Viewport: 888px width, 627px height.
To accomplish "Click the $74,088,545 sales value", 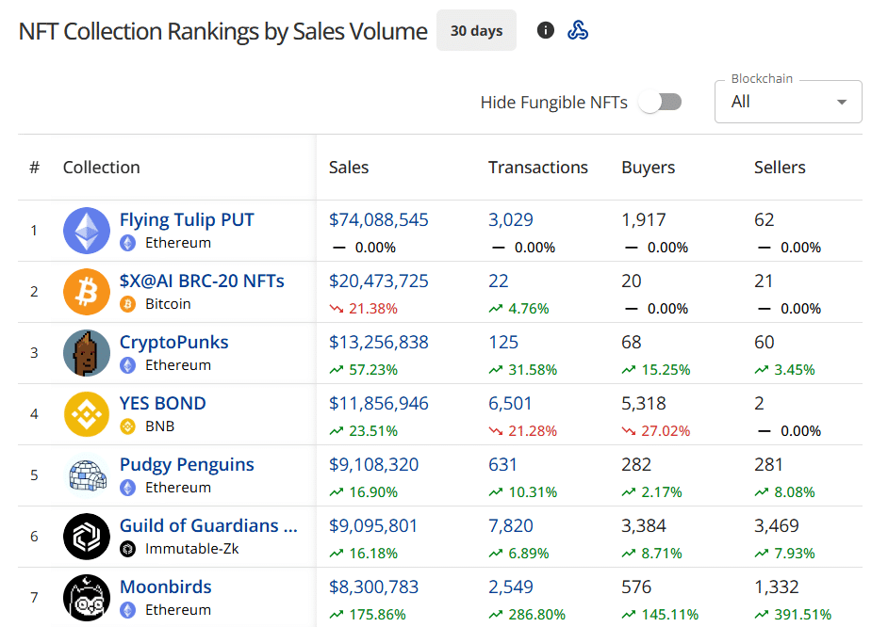I will click(379, 220).
